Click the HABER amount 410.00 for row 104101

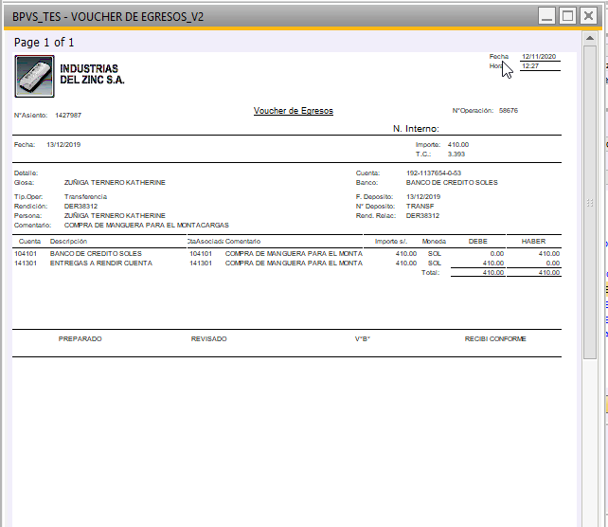coord(549,254)
